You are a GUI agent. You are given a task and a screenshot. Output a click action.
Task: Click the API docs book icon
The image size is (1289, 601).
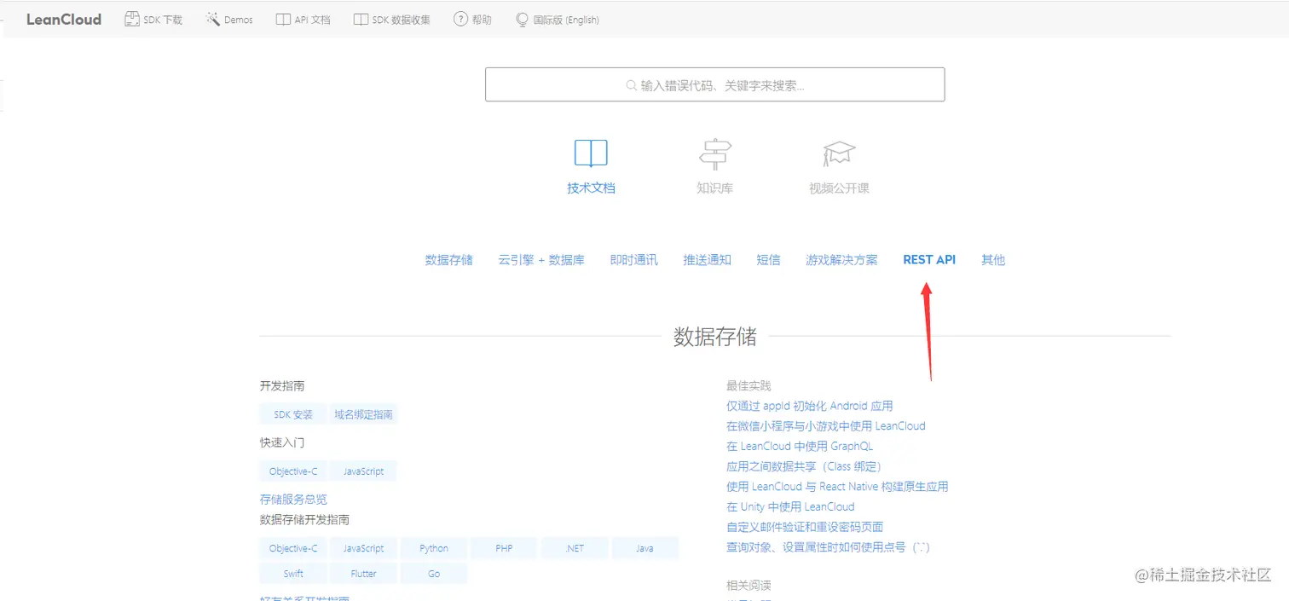point(283,20)
